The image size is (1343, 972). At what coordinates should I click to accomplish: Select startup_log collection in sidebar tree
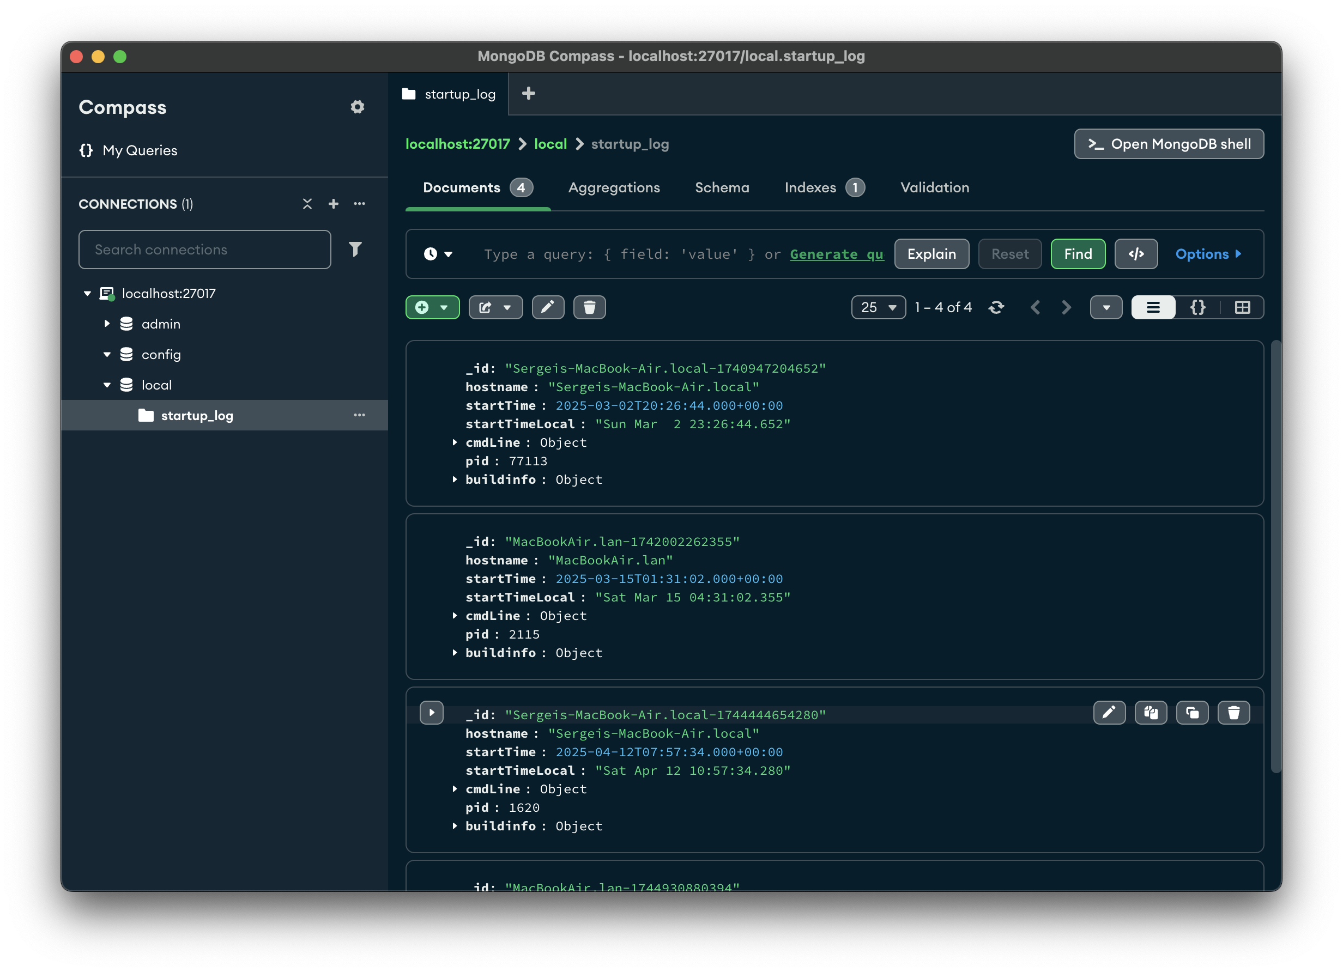pyautogui.click(x=225, y=415)
